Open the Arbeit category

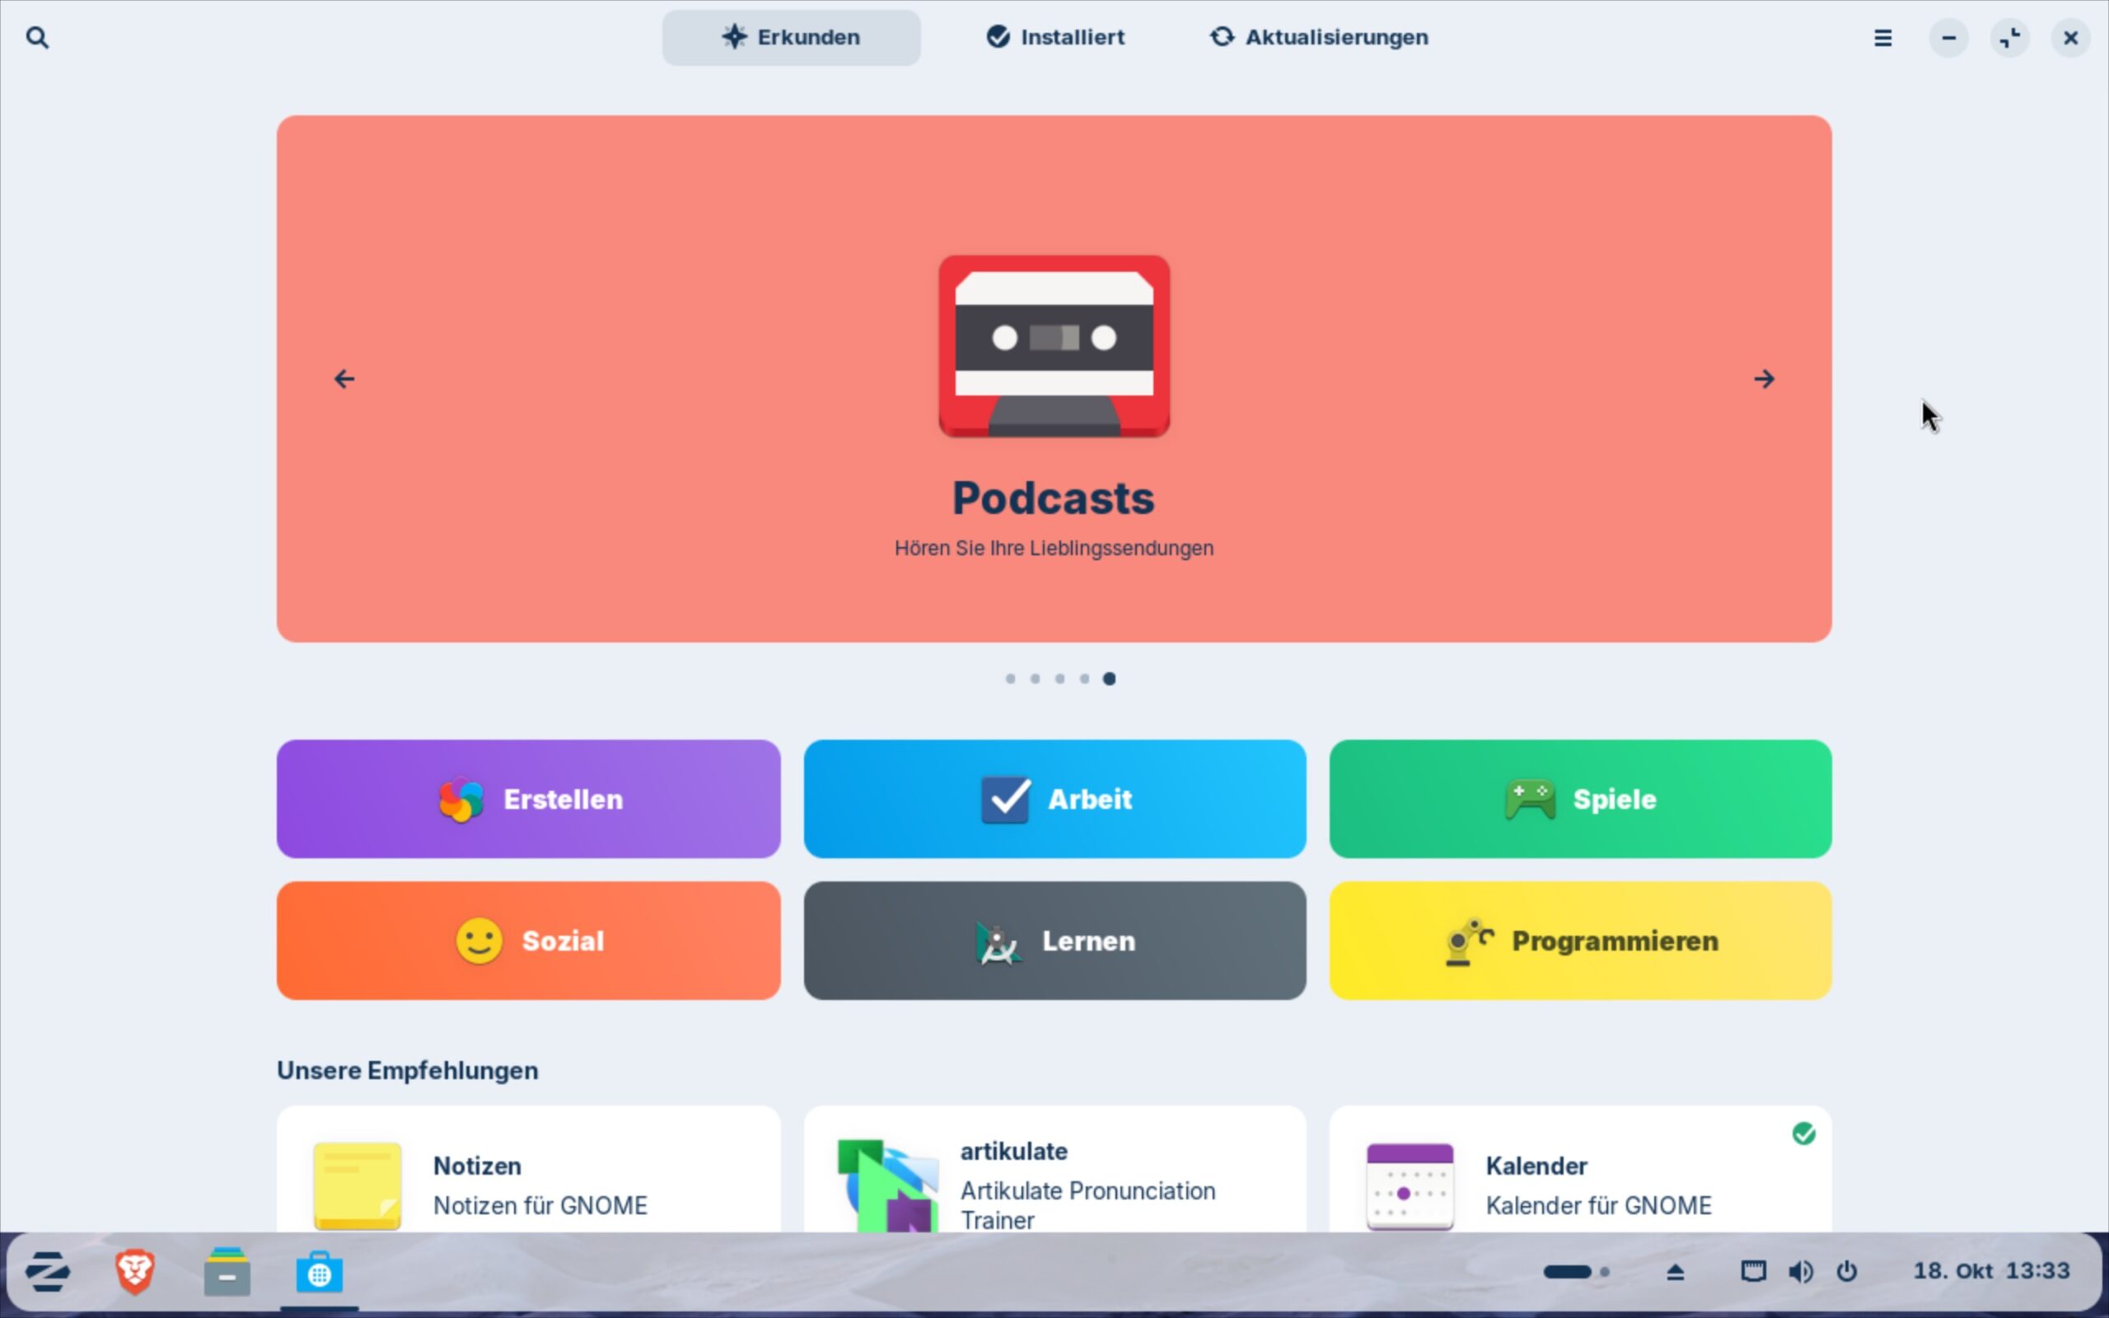[1054, 798]
